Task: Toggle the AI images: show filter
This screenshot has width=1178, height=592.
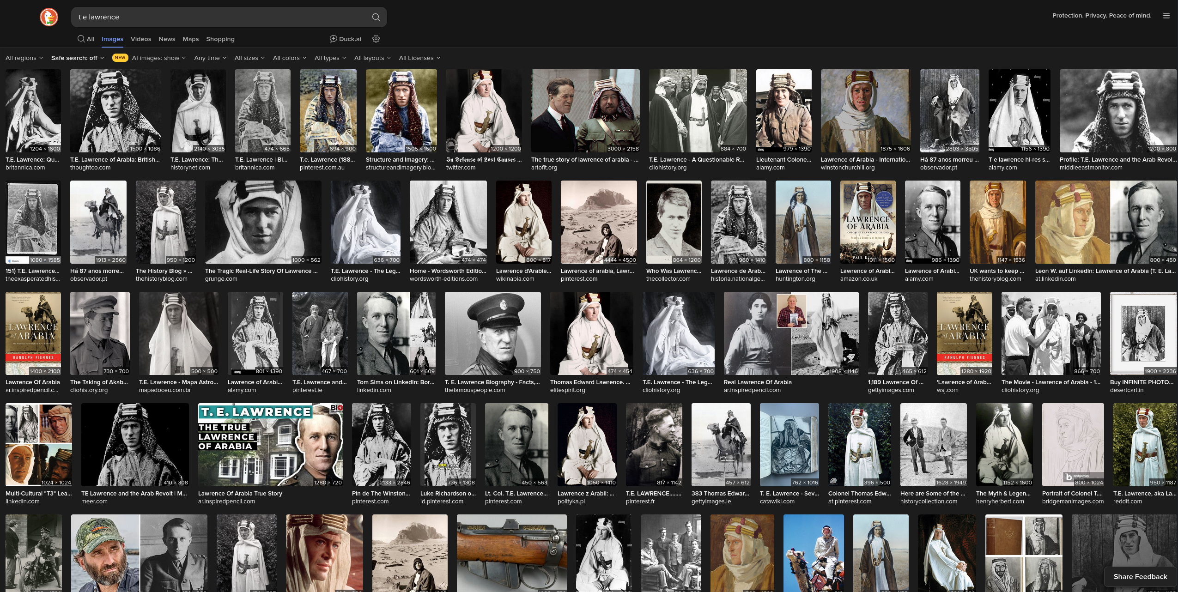Action: (x=158, y=58)
